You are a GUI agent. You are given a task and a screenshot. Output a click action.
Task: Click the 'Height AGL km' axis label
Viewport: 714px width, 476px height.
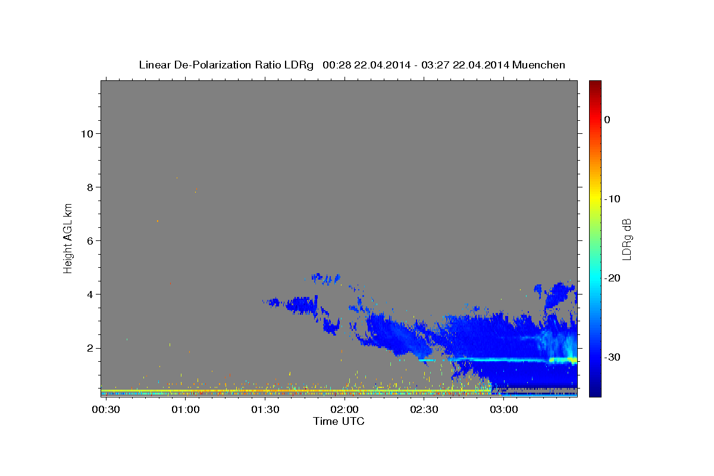pyautogui.click(x=68, y=237)
